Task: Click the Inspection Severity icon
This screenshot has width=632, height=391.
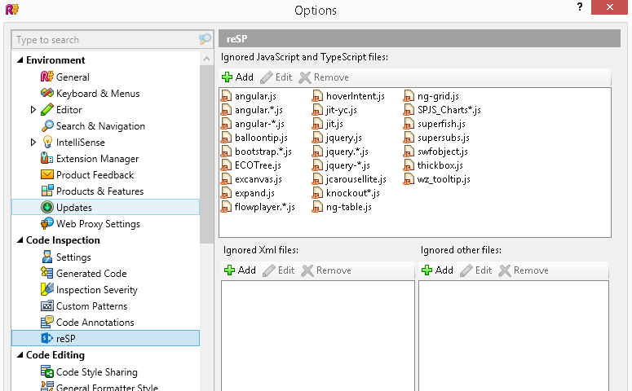Action: click(x=47, y=290)
